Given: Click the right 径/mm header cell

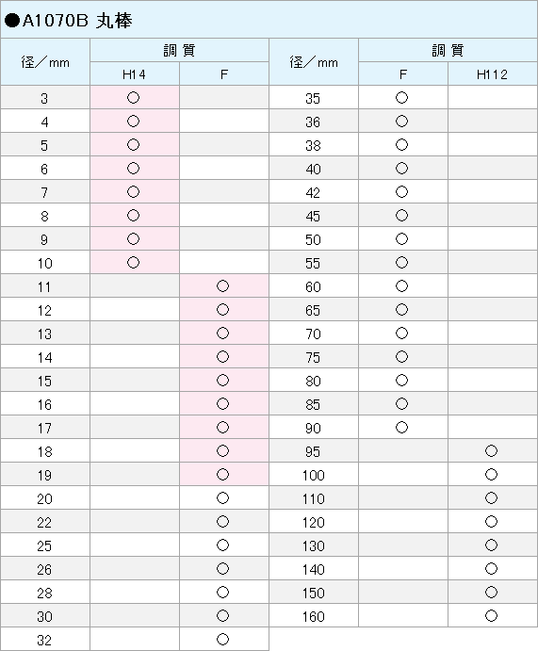Looking at the screenshot, I should (x=314, y=62).
